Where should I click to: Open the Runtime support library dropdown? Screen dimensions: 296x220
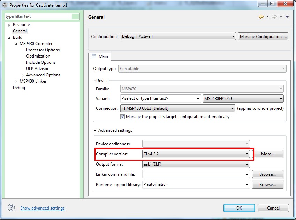pyautogui.click(x=196, y=184)
